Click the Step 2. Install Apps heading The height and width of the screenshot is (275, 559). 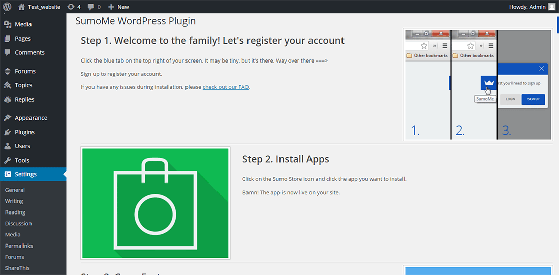click(x=286, y=159)
